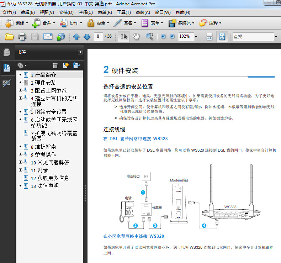Expand the 8 维护指南 bookmark

coord(20,147)
